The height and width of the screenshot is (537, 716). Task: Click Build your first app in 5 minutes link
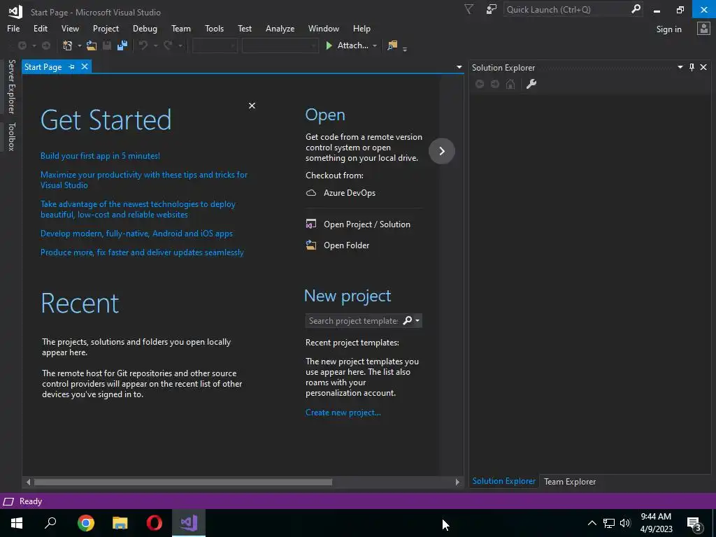click(x=100, y=156)
